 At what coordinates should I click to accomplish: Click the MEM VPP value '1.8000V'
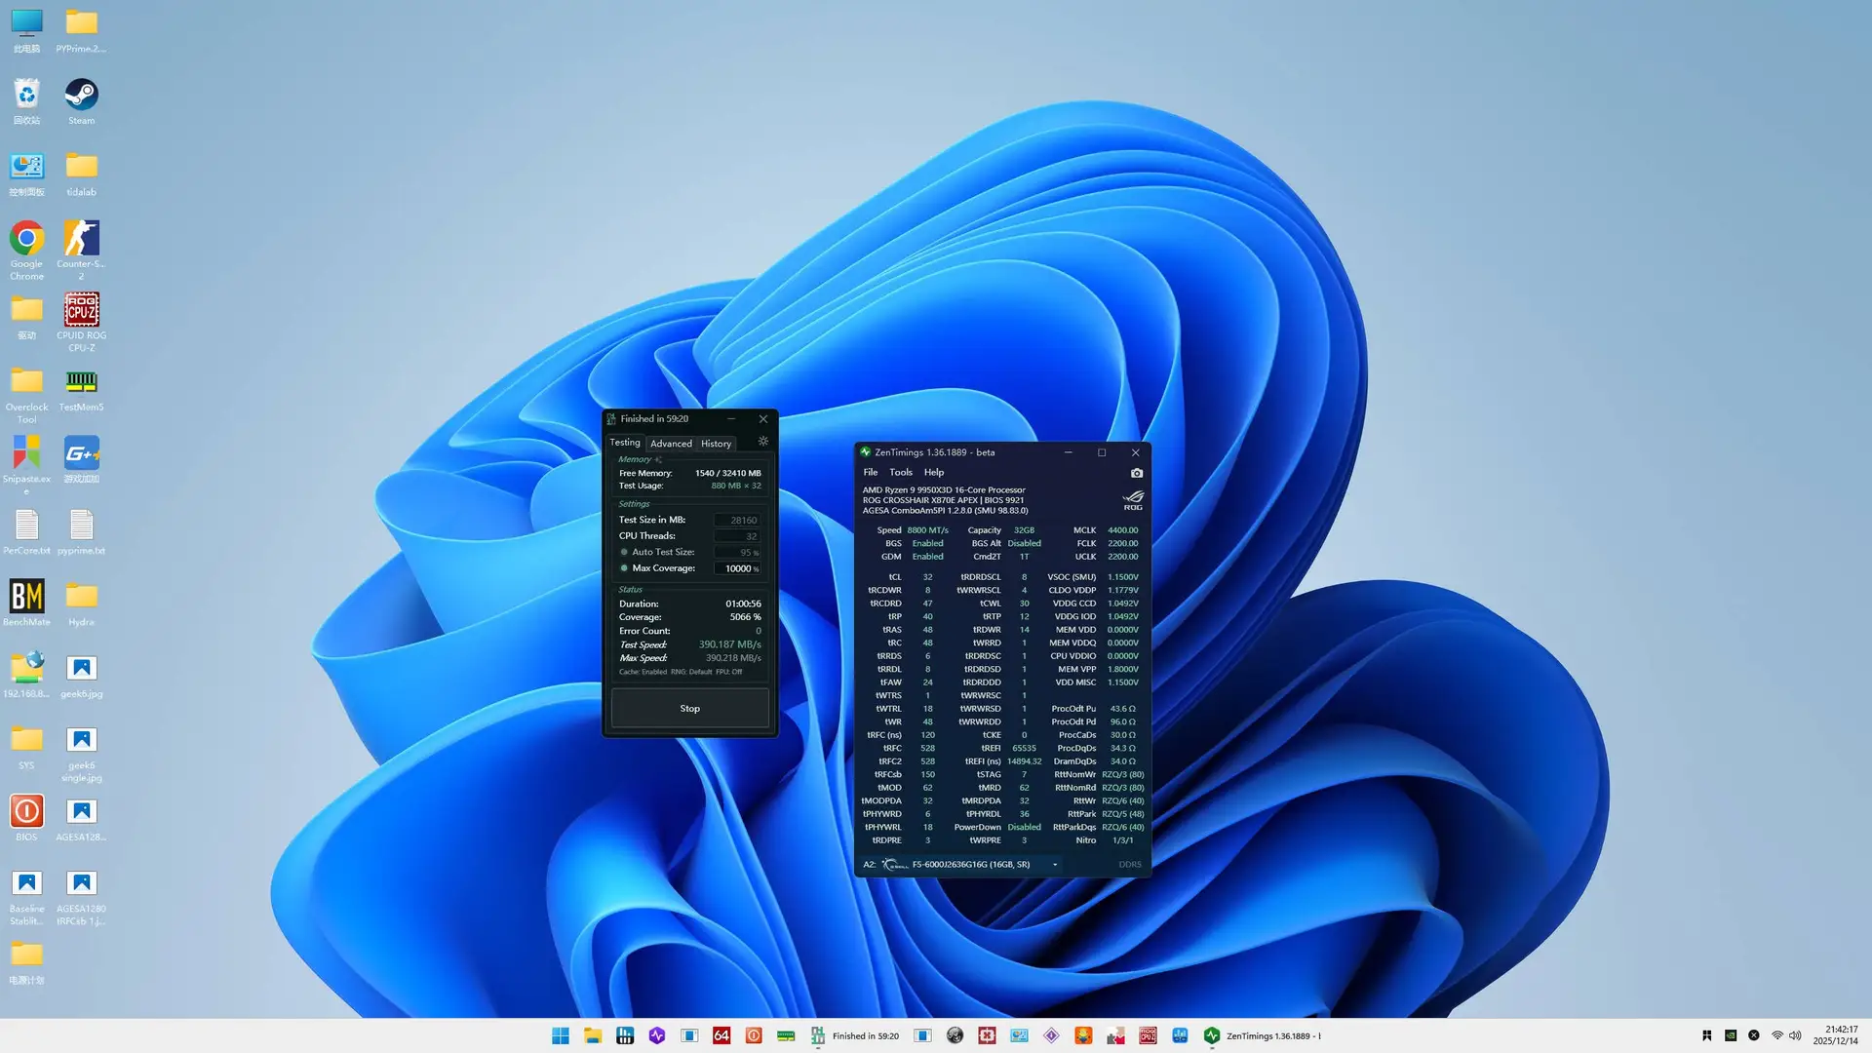pyautogui.click(x=1122, y=670)
